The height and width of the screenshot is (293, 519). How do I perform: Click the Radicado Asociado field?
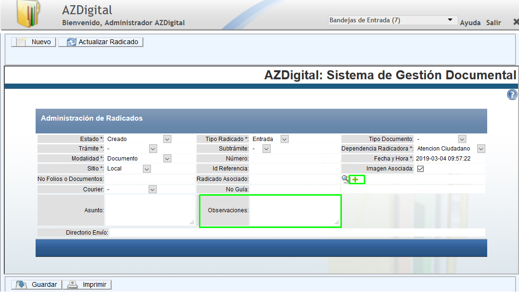click(295, 179)
